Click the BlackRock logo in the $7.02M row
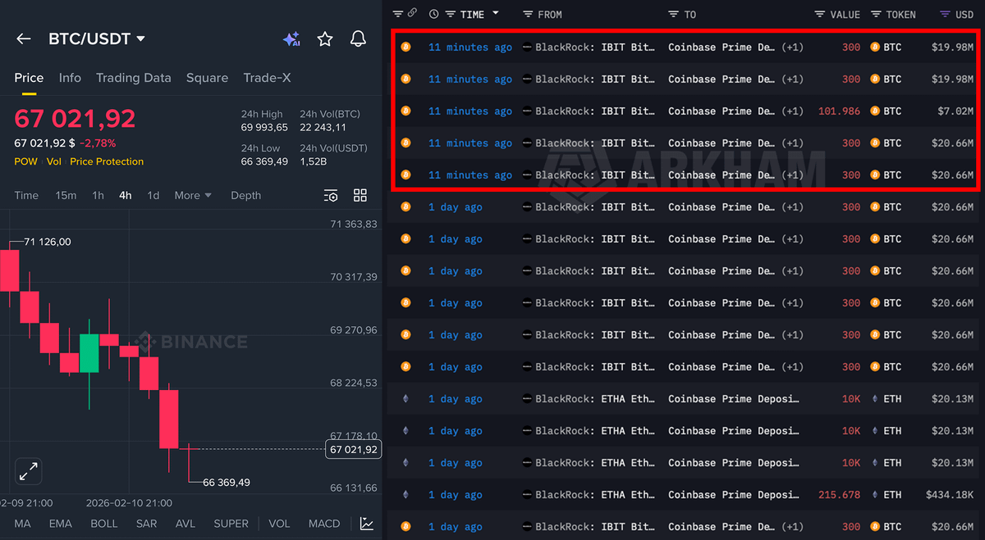The image size is (985, 540). click(x=527, y=111)
